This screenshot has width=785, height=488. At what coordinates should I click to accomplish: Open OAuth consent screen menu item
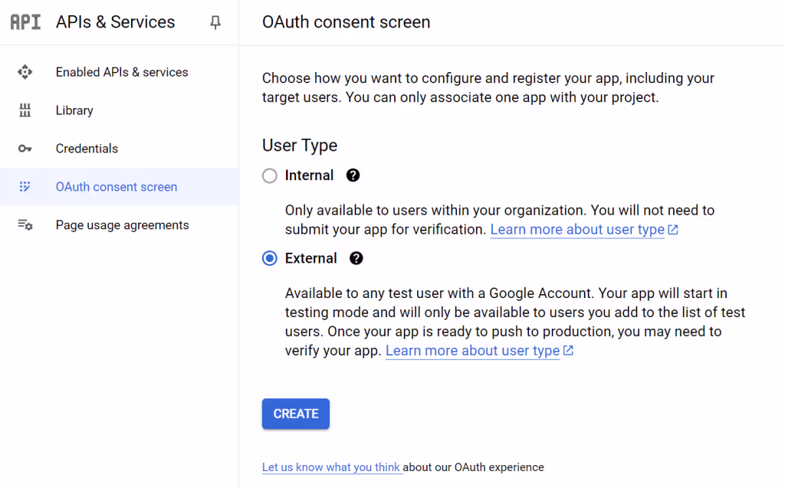[x=119, y=187]
